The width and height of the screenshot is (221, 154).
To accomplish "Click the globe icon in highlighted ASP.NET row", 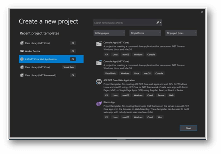I will click(22, 59).
